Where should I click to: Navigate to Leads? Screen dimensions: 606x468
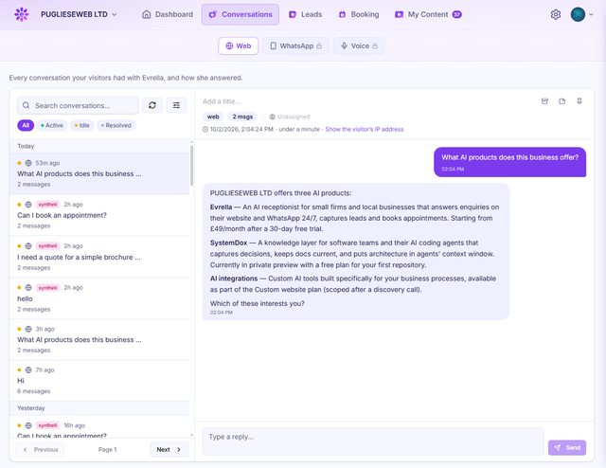(305, 14)
